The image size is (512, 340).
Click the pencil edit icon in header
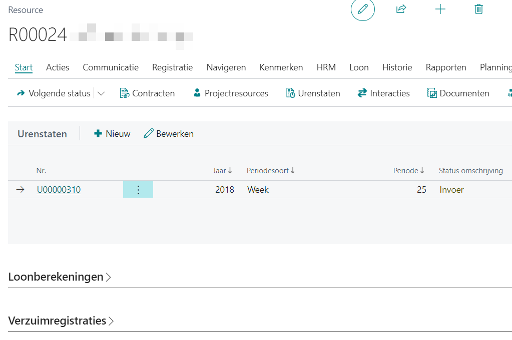[363, 9]
